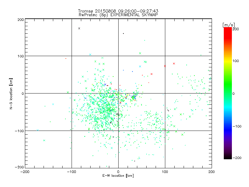The height and width of the screenshot is (187, 249).
Task: Select the rightmost red X marker near 120 km east
Action: (x=174, y=64)
